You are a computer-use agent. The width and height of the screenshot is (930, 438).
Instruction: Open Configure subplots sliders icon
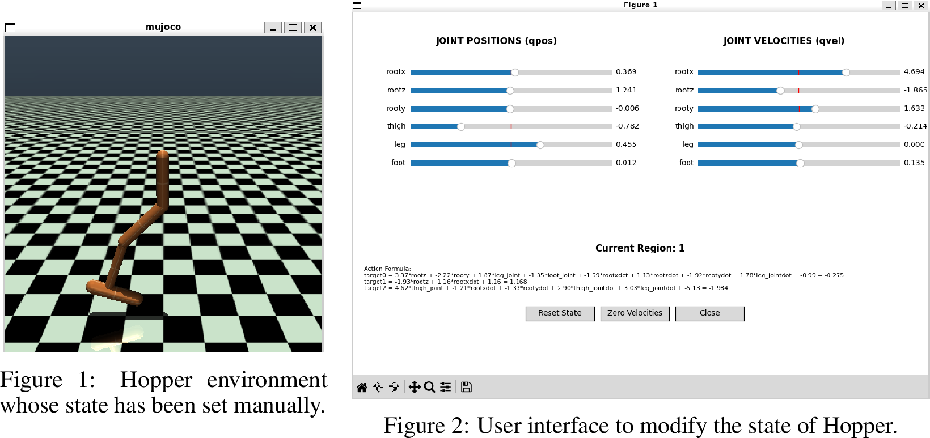446,388
